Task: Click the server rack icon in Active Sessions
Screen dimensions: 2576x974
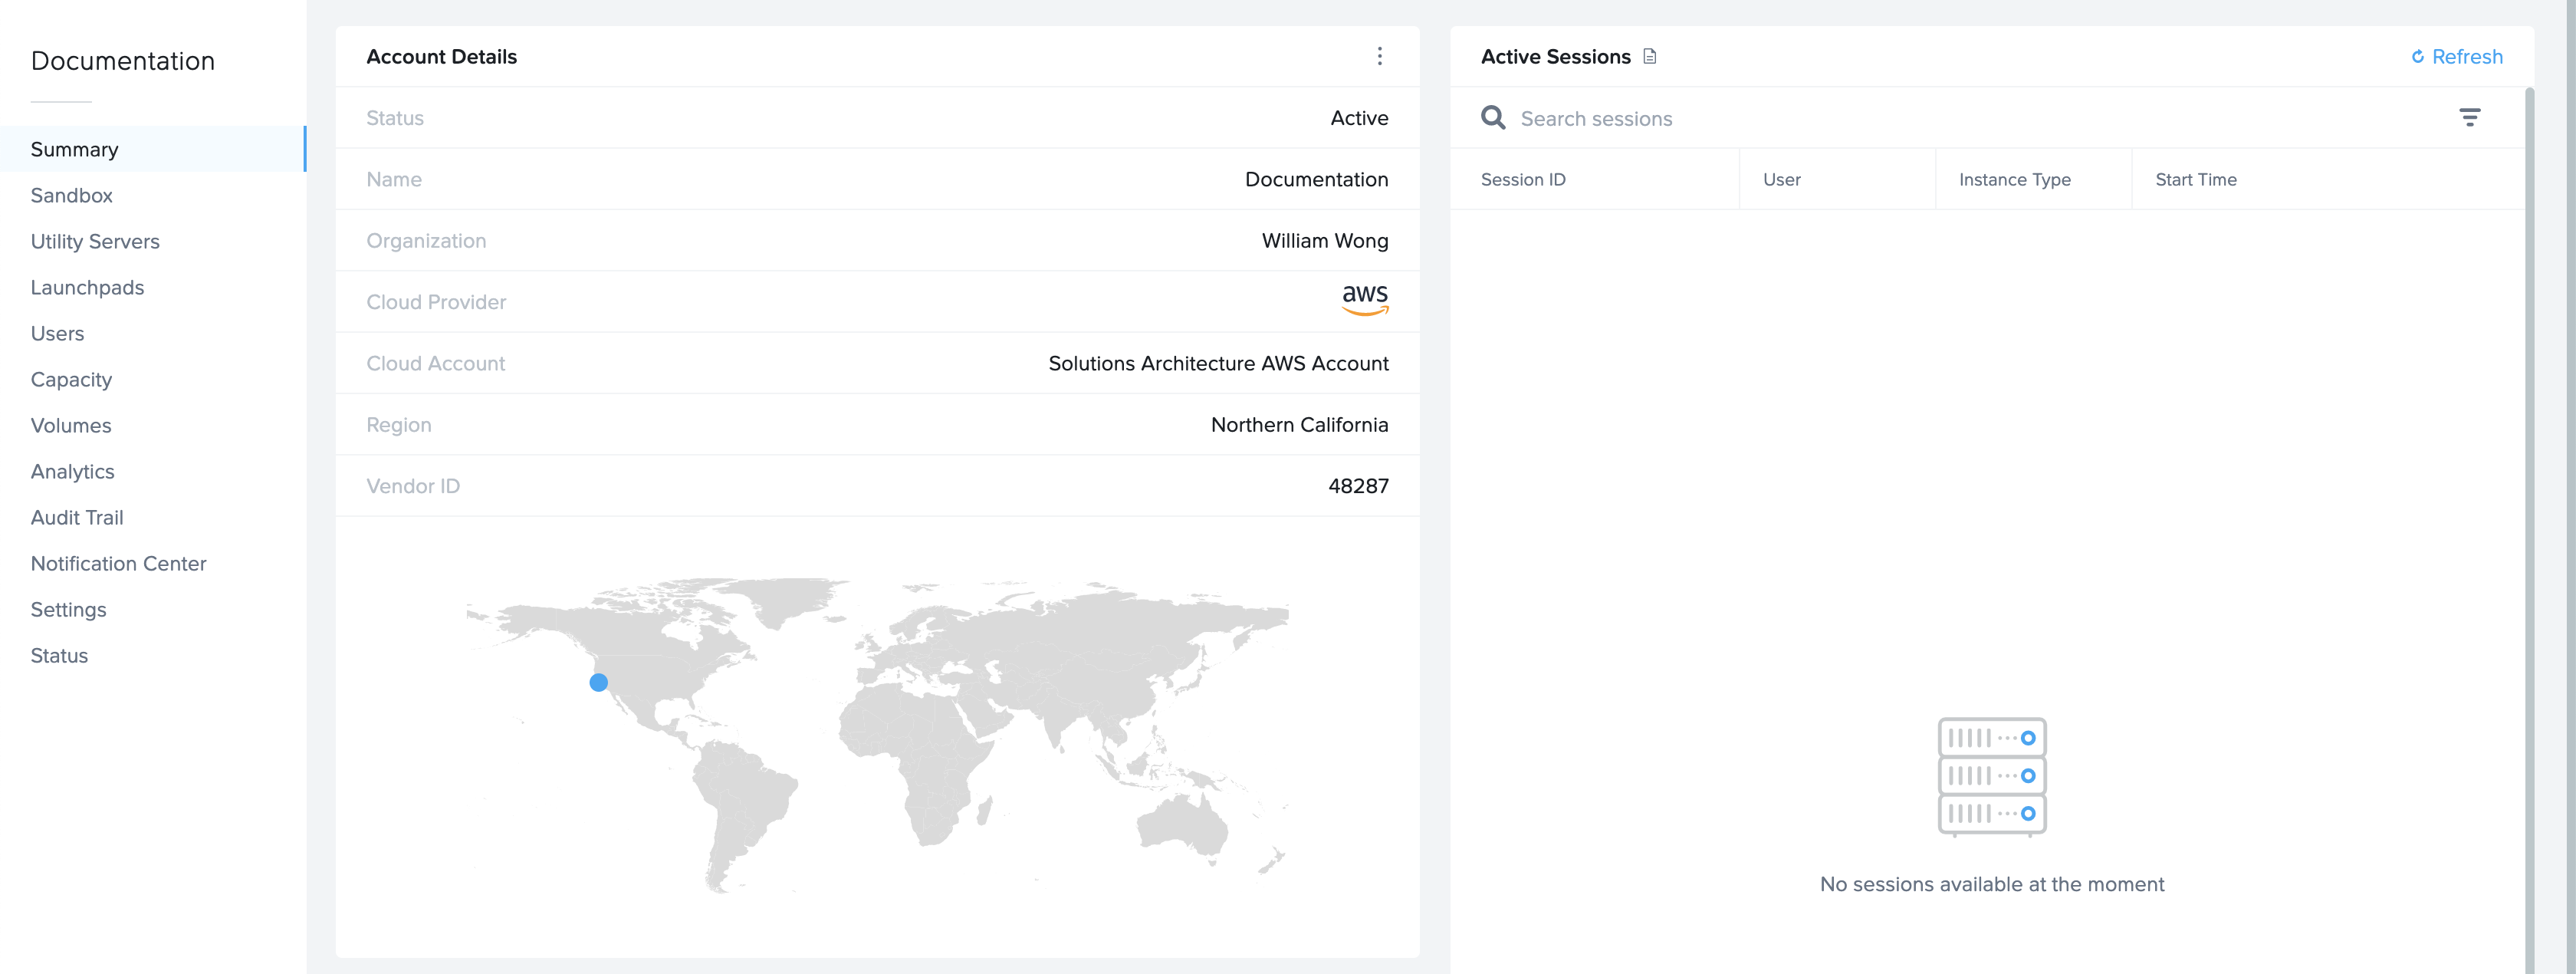Action: [1991, 774]
